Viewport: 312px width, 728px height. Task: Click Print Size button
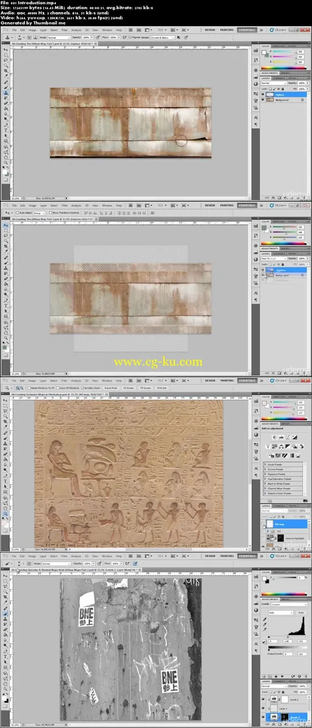point(161,388)
